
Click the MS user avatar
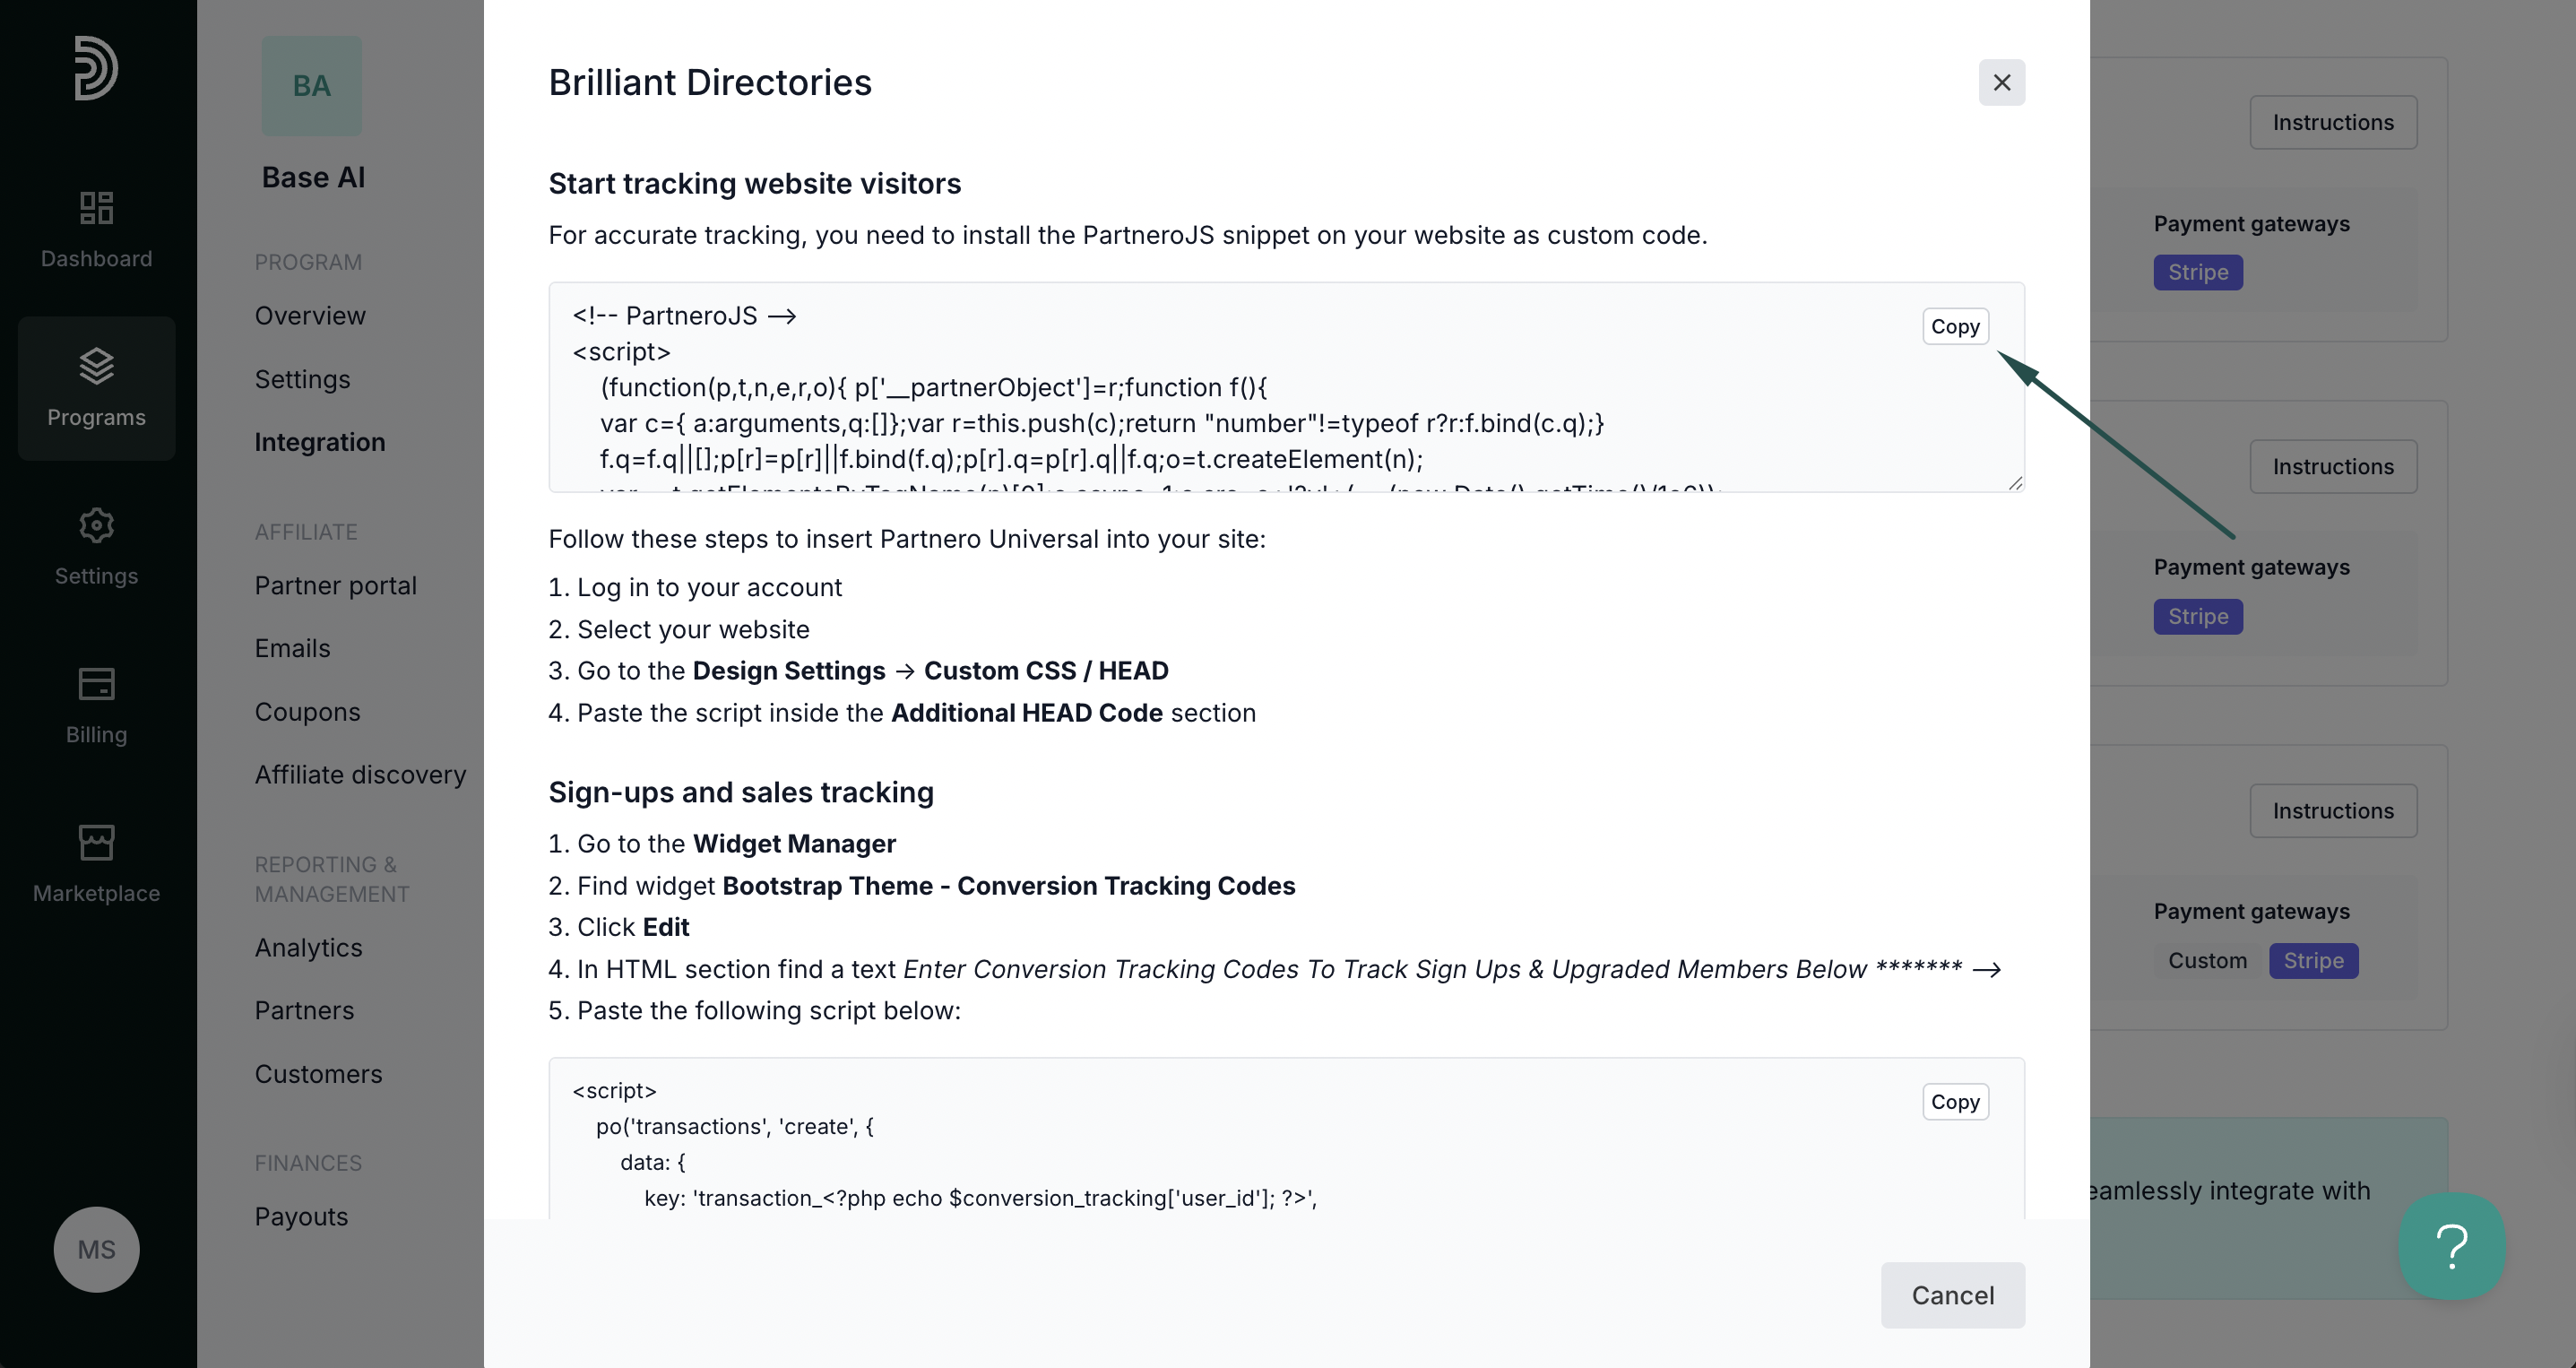96,1249
